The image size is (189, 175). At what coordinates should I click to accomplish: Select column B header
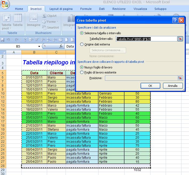(x=34, y=52)
